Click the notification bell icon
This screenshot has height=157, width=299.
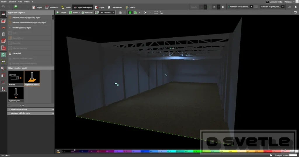pyautogui.click(x=296, y=7)
